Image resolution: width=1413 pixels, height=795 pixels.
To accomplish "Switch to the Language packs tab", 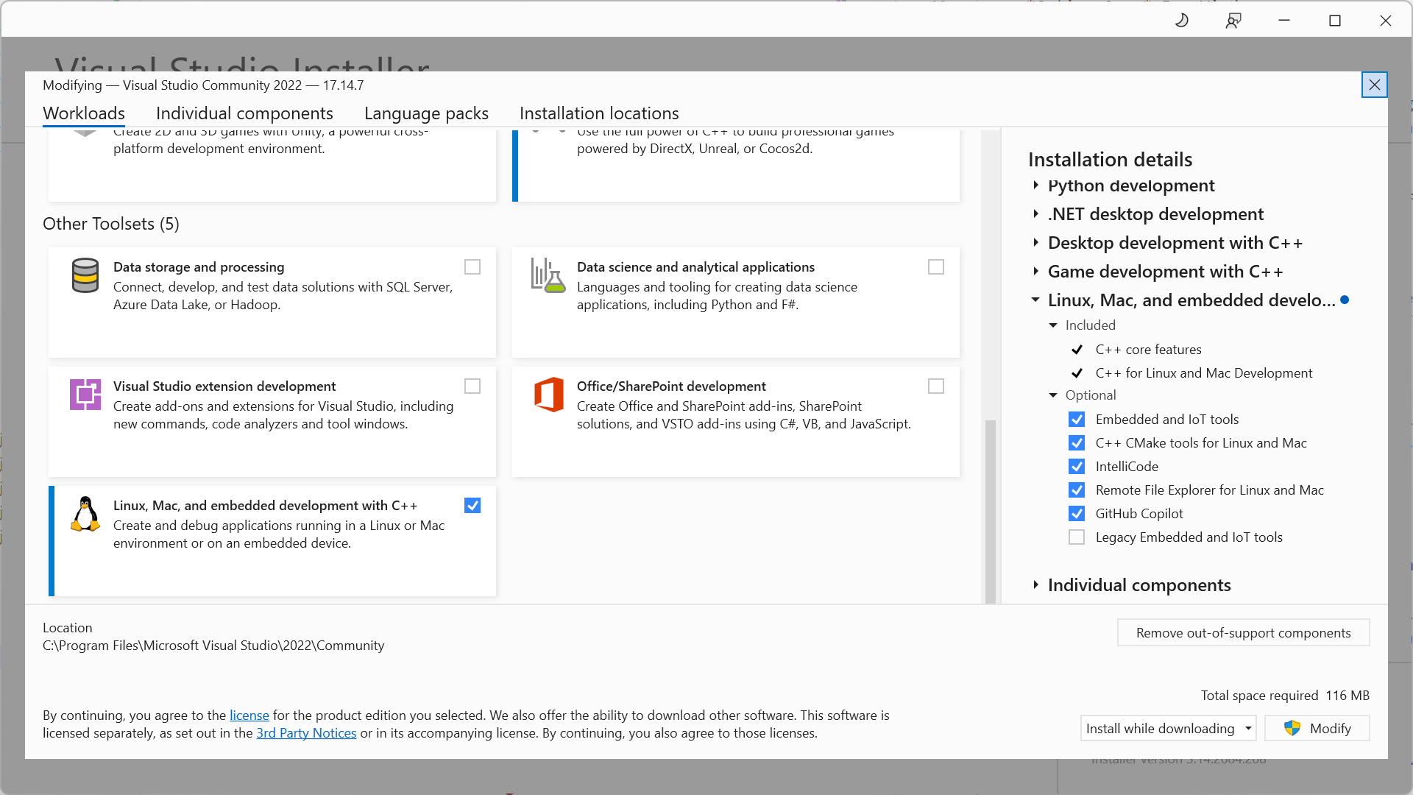I will [x=426, y=113].
